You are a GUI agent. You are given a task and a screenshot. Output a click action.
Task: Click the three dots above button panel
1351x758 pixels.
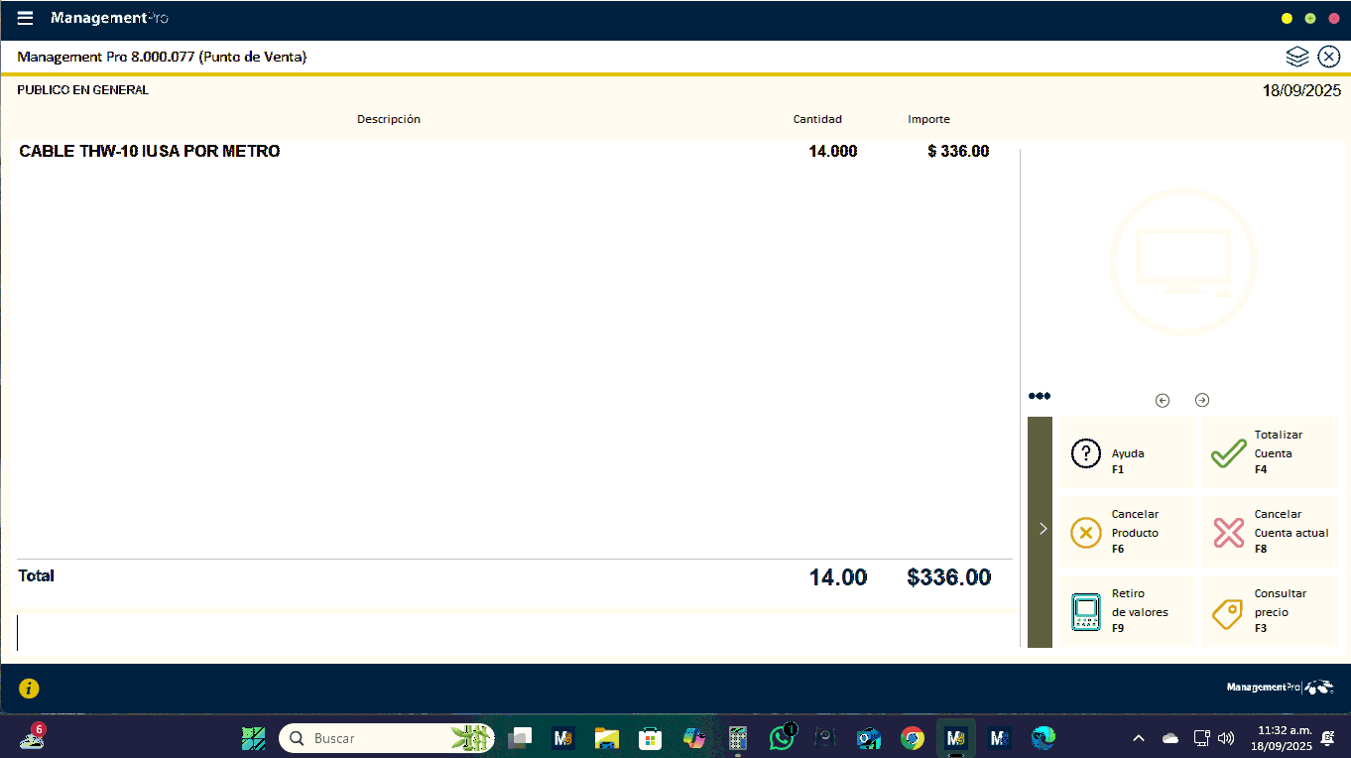1039,396
